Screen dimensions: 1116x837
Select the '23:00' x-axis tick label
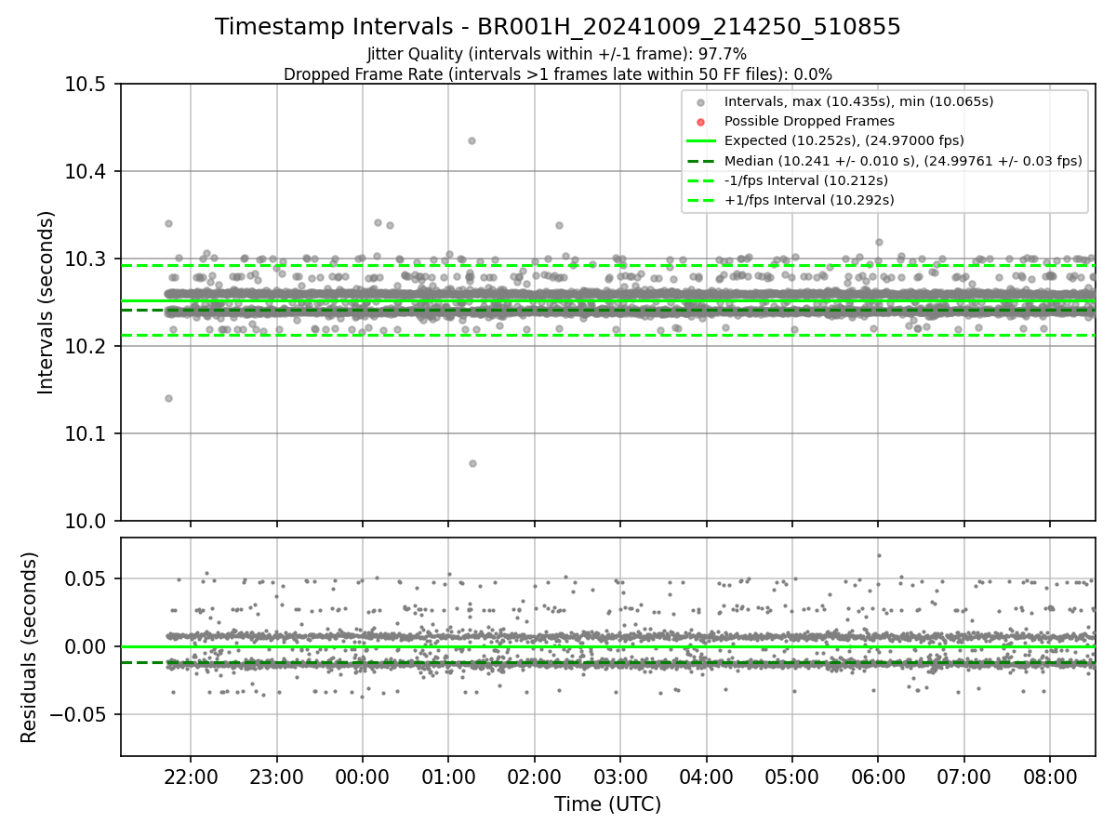point(276,776)
